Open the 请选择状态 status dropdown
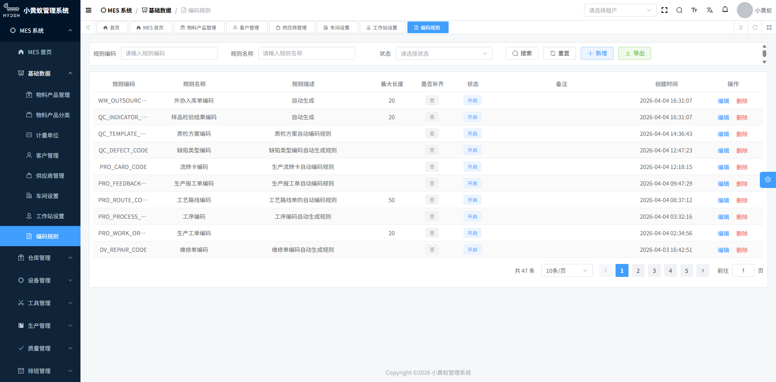The width and height of the screenshot is (776, 382). [x=444, y=53]
